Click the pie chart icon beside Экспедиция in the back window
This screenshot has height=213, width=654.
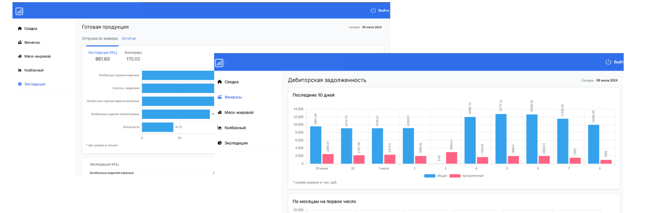click(19, 84)
